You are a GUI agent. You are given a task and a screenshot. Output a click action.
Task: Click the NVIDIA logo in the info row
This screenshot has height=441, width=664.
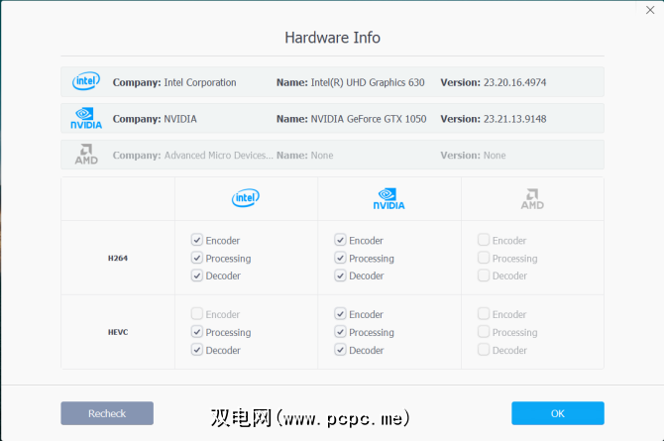click(x=86, y=118)
